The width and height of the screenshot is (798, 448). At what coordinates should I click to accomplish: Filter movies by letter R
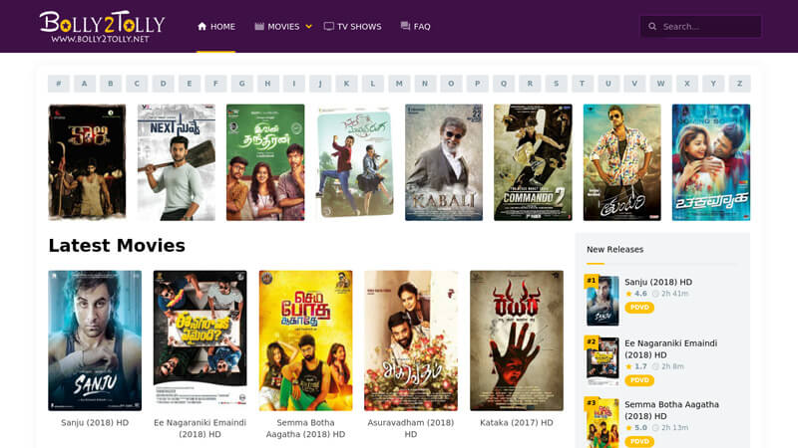tap(531, 84)
